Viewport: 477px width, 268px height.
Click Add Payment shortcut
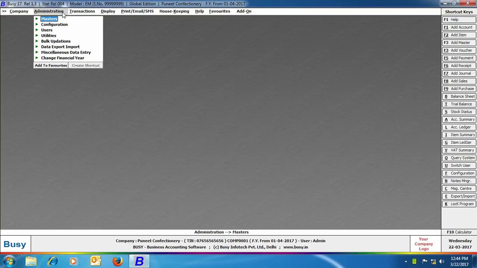[x=459, y=58]
